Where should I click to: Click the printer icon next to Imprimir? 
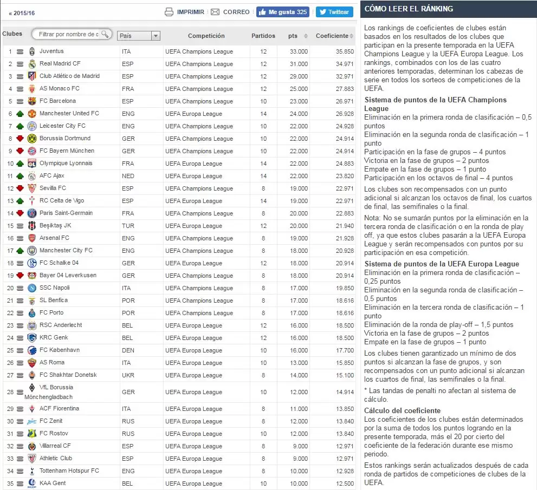coord(169,12)
